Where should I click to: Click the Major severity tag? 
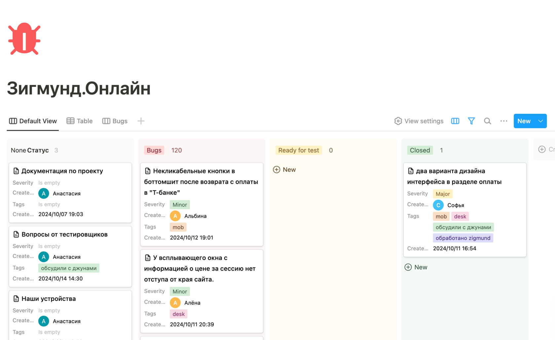click(443, 194)
